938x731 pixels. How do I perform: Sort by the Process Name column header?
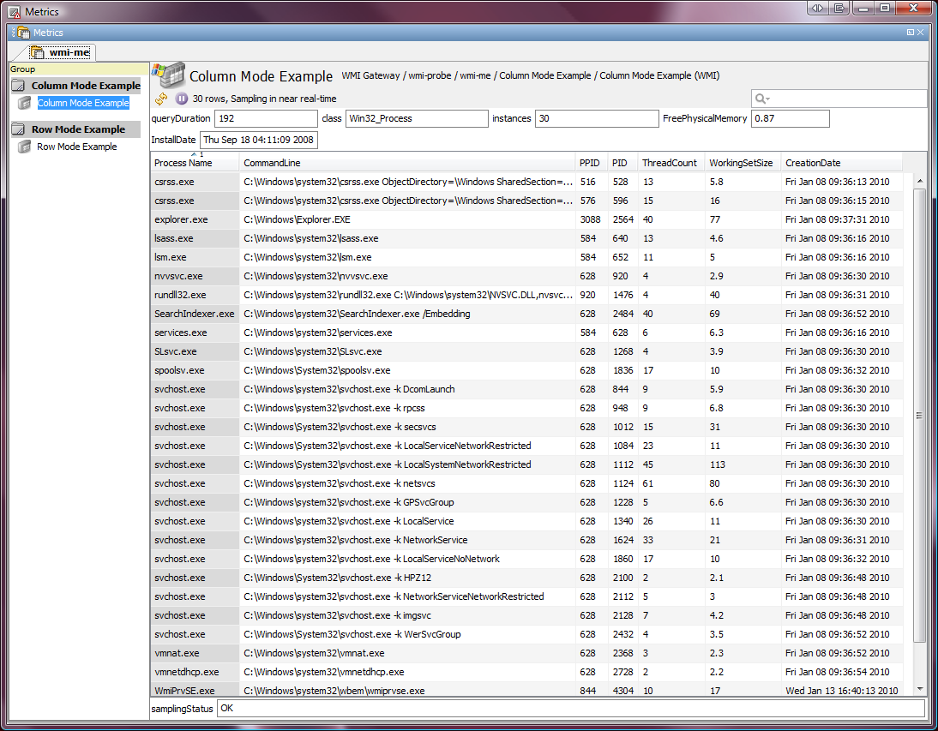[183, 163]
